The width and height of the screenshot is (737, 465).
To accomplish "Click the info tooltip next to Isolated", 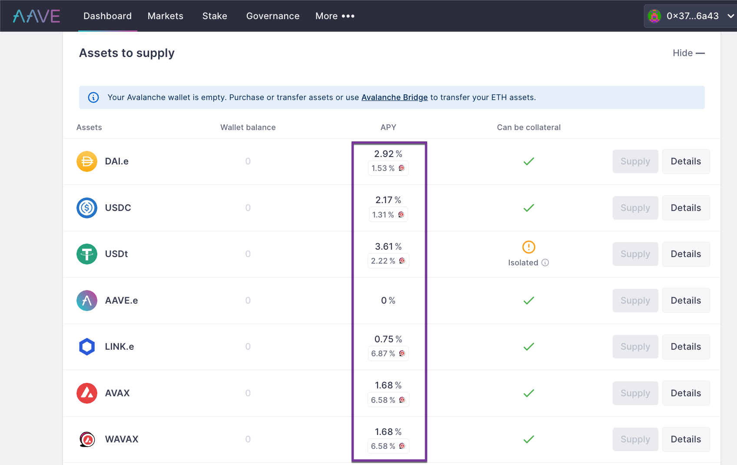I will point(545,263).
